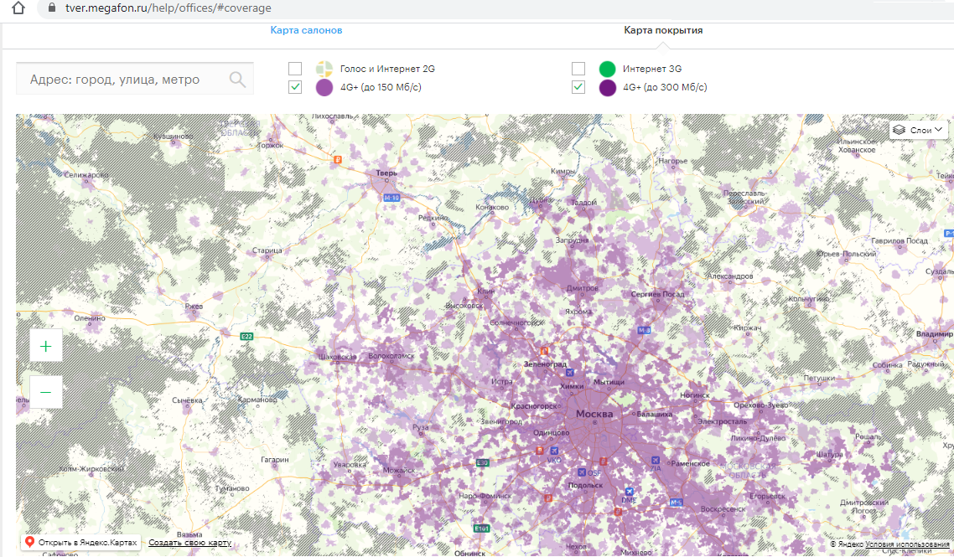Enable the Интернет 3G checkbox
Image resolution: width=954 pixels, height=557 pixels.
click(x=578, y=69)
